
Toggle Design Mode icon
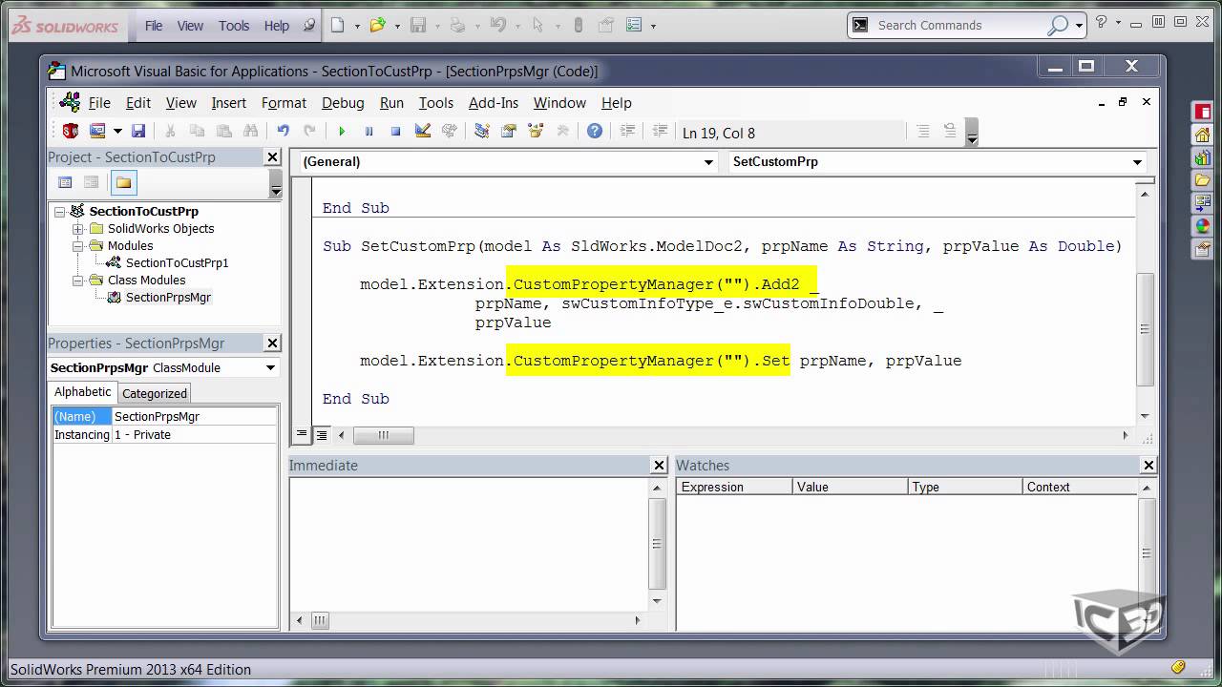click(423, 132)
